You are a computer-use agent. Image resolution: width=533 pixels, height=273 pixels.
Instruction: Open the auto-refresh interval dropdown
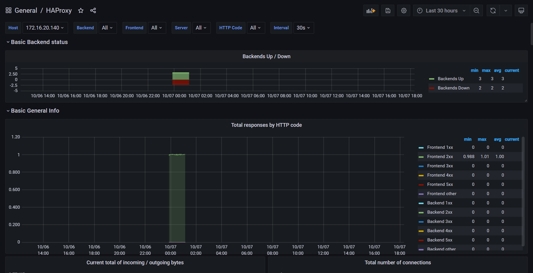point(506,10)
